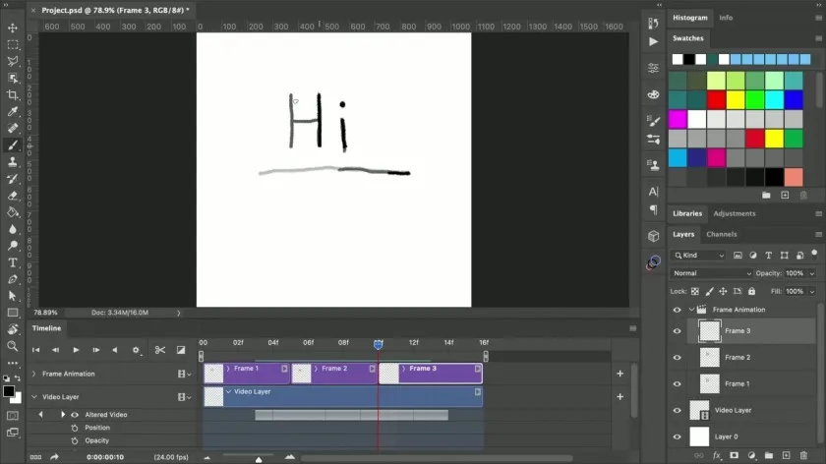The image size is (826, 464).
Task: Open timeline settings gear icon
Action: point(136,350)
